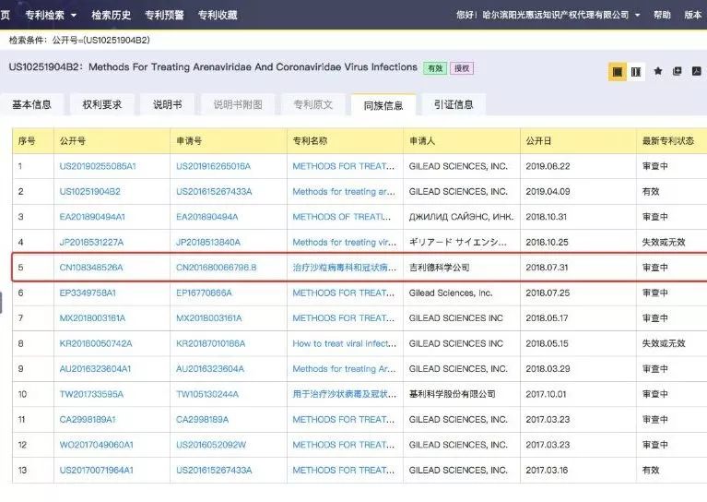707x502 pixels.
Task: Select applicant cell 基利科学股份有限公司
Action: (x=453, y=394)
